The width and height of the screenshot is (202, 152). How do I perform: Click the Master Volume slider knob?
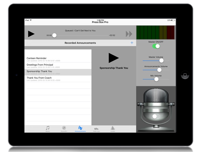161,60
